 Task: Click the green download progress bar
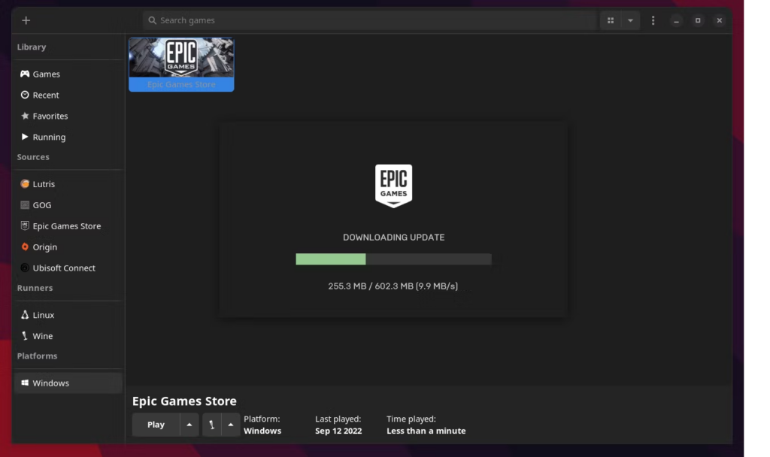(x=393, y=259)
